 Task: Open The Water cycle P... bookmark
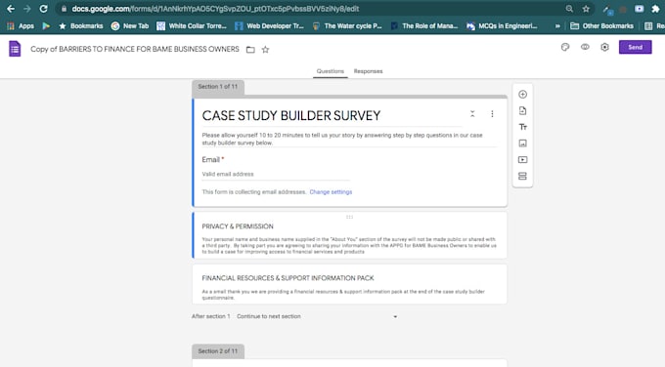tap(347, 25)
